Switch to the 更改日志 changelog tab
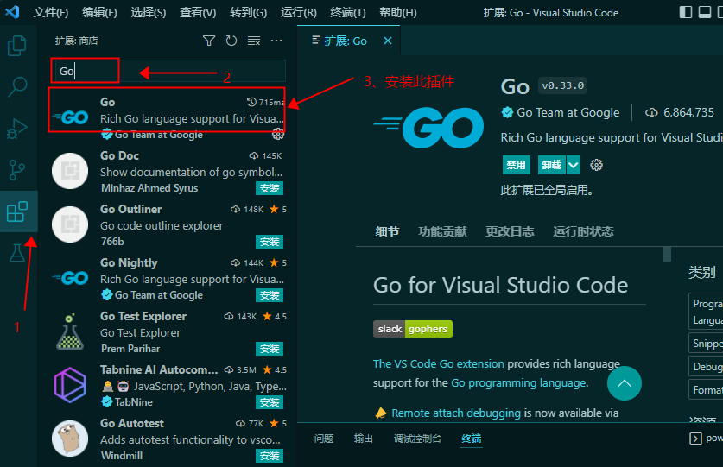 (x=510, y=231)
